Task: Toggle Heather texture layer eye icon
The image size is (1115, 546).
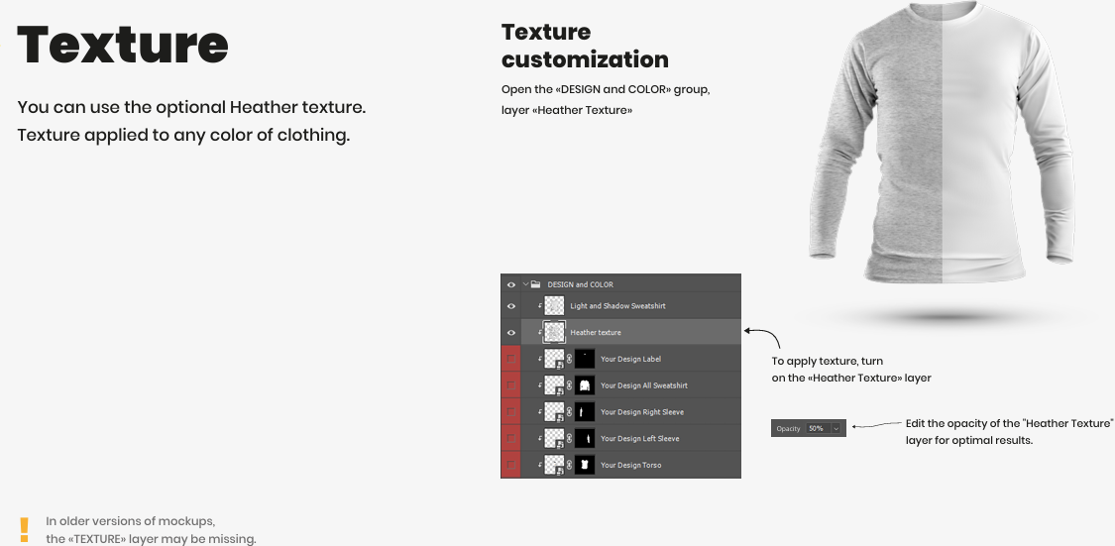Action: [510, 333]
